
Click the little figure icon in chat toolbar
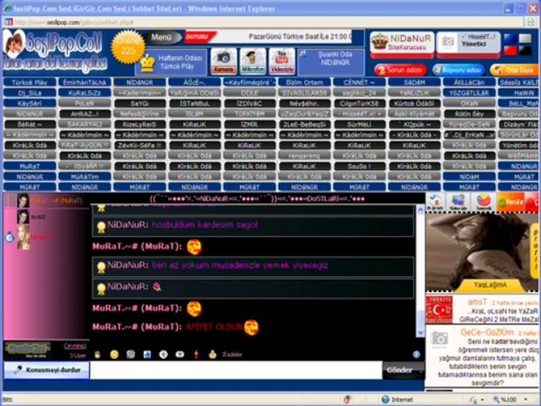tap(196, 354)
